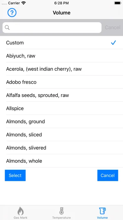Screen dimensions: 123x220
Task: Choose Almonds, slivered from the list
Action: (x=61, y=148)
